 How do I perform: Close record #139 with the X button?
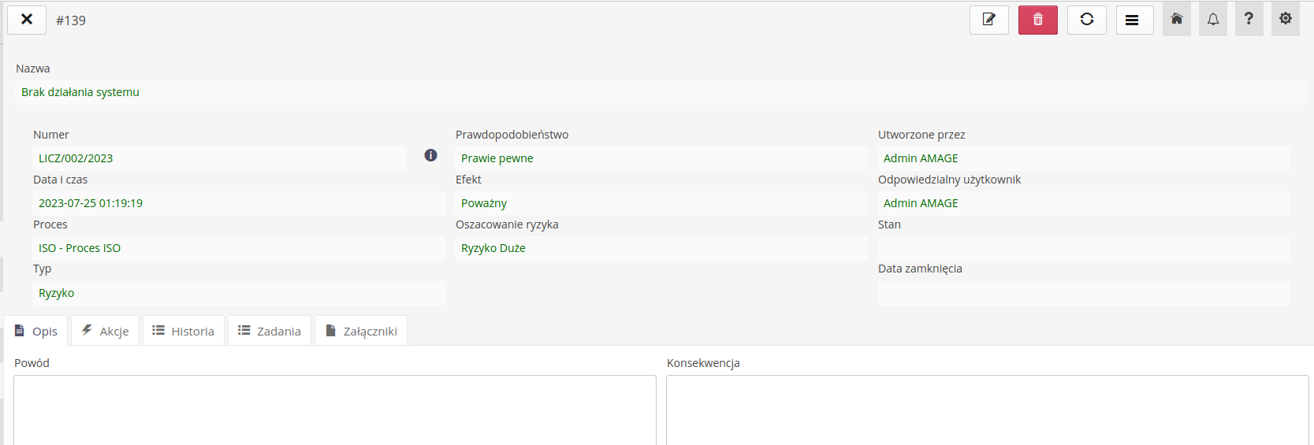point(27,20)
